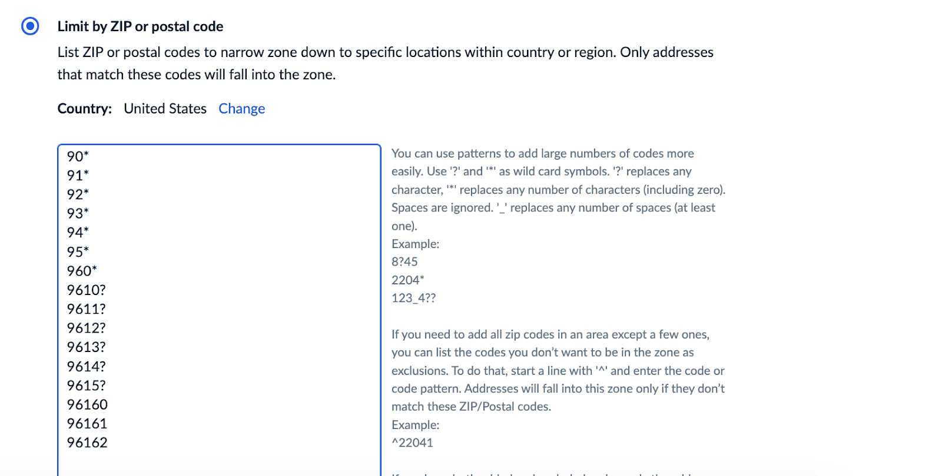Click the empty area below 96162 in the textarea
Image resolution: width=942 pixels, height=476 pixels.
click(x=218, y=463)
